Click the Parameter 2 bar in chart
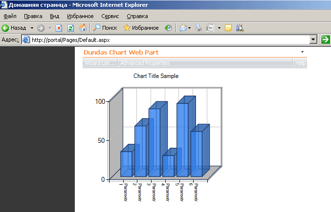 [140, 151]
